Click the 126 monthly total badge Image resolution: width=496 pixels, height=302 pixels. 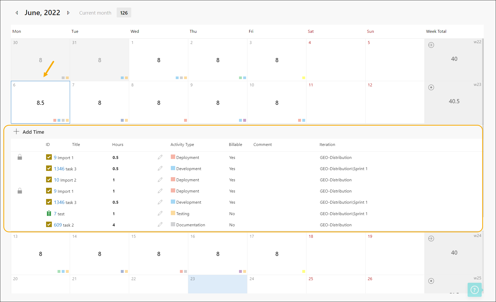pos(124,13)
